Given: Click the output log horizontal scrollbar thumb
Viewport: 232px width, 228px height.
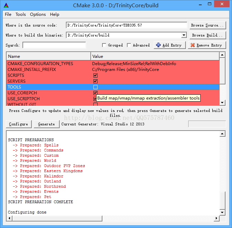Looking at the screenshot, I should click(57, 218).
